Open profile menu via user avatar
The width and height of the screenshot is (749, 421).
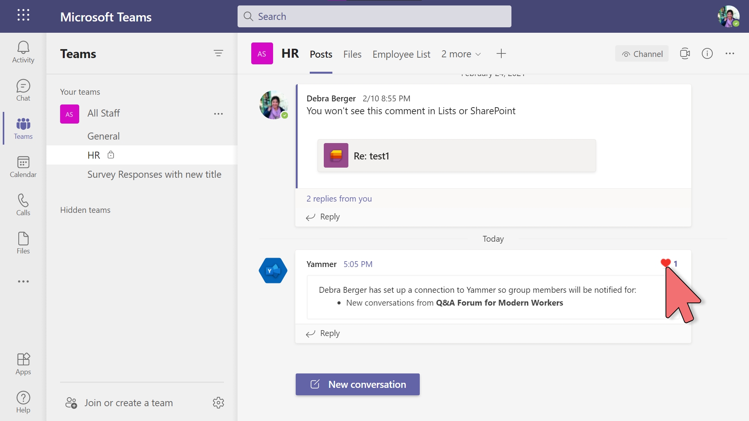[729, 16]
